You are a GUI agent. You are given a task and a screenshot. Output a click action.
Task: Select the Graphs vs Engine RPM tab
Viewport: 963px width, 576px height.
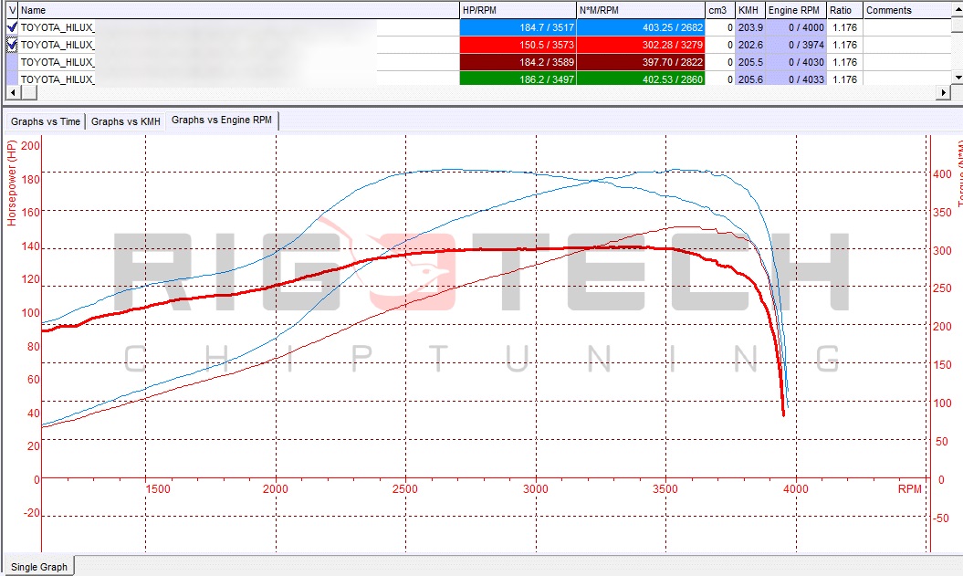pyautogui.click(x=222, y=120)
